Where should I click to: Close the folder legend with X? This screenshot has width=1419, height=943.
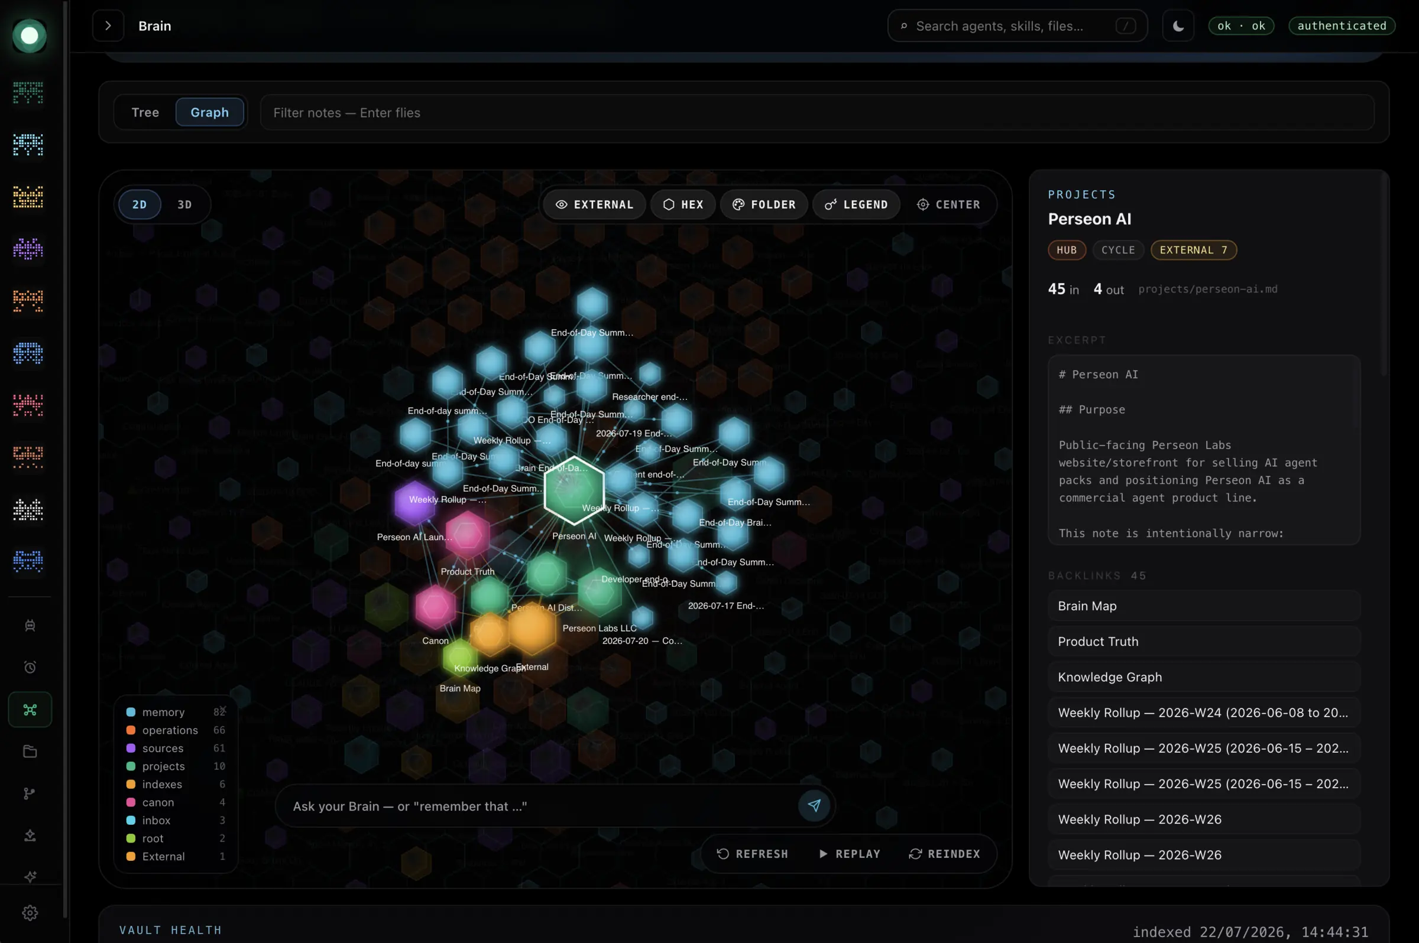[x=223, y=709]
